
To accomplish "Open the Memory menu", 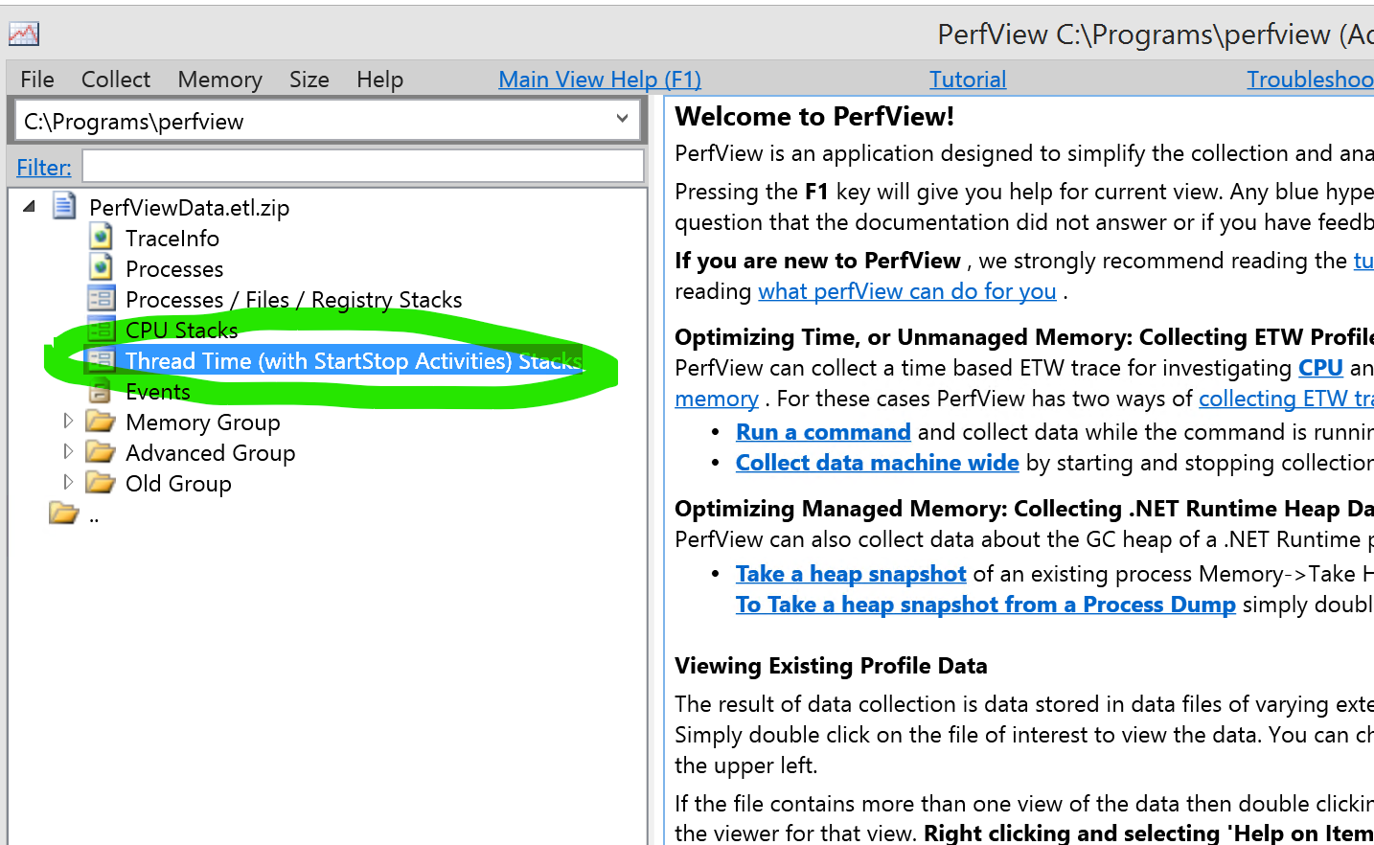I will point(219,80).
